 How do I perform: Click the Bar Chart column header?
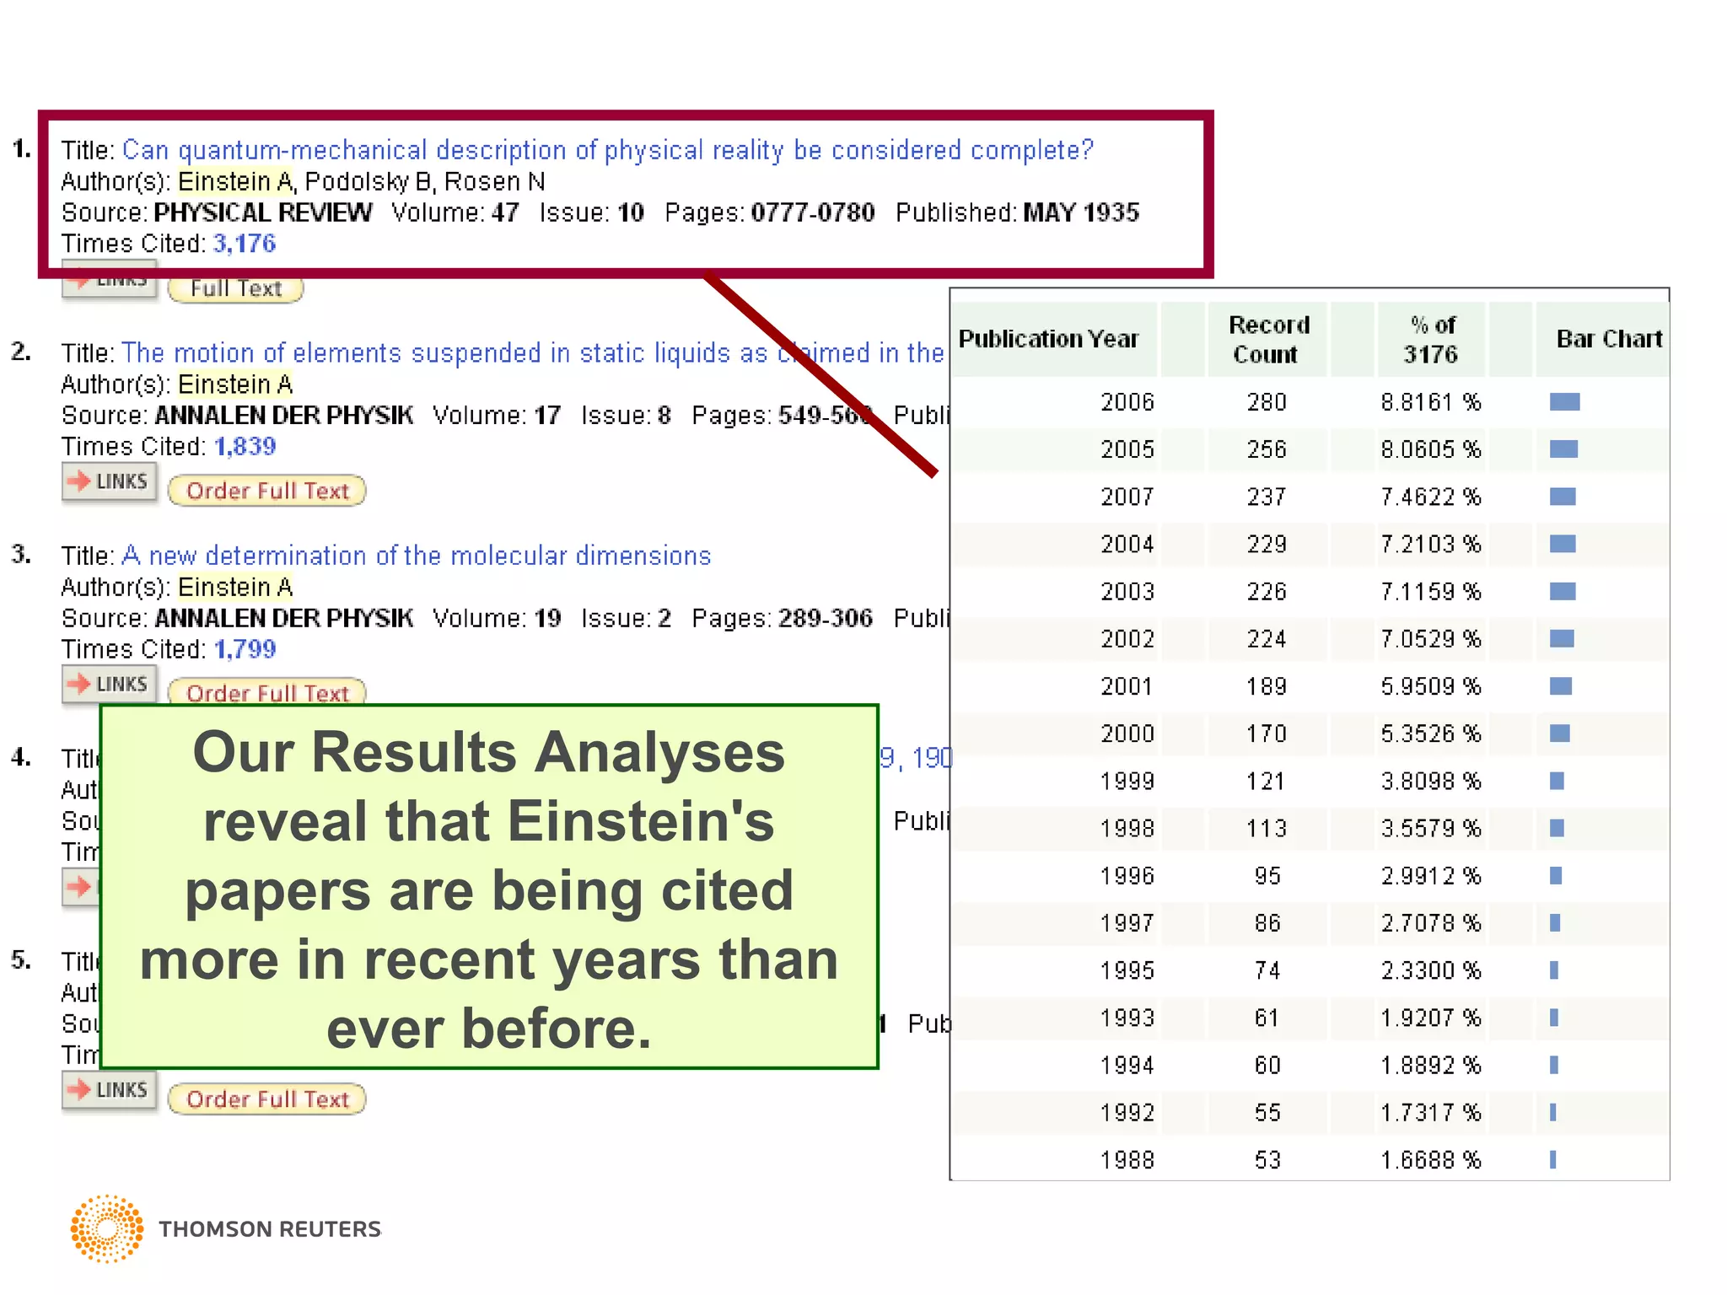(1609, 339)
